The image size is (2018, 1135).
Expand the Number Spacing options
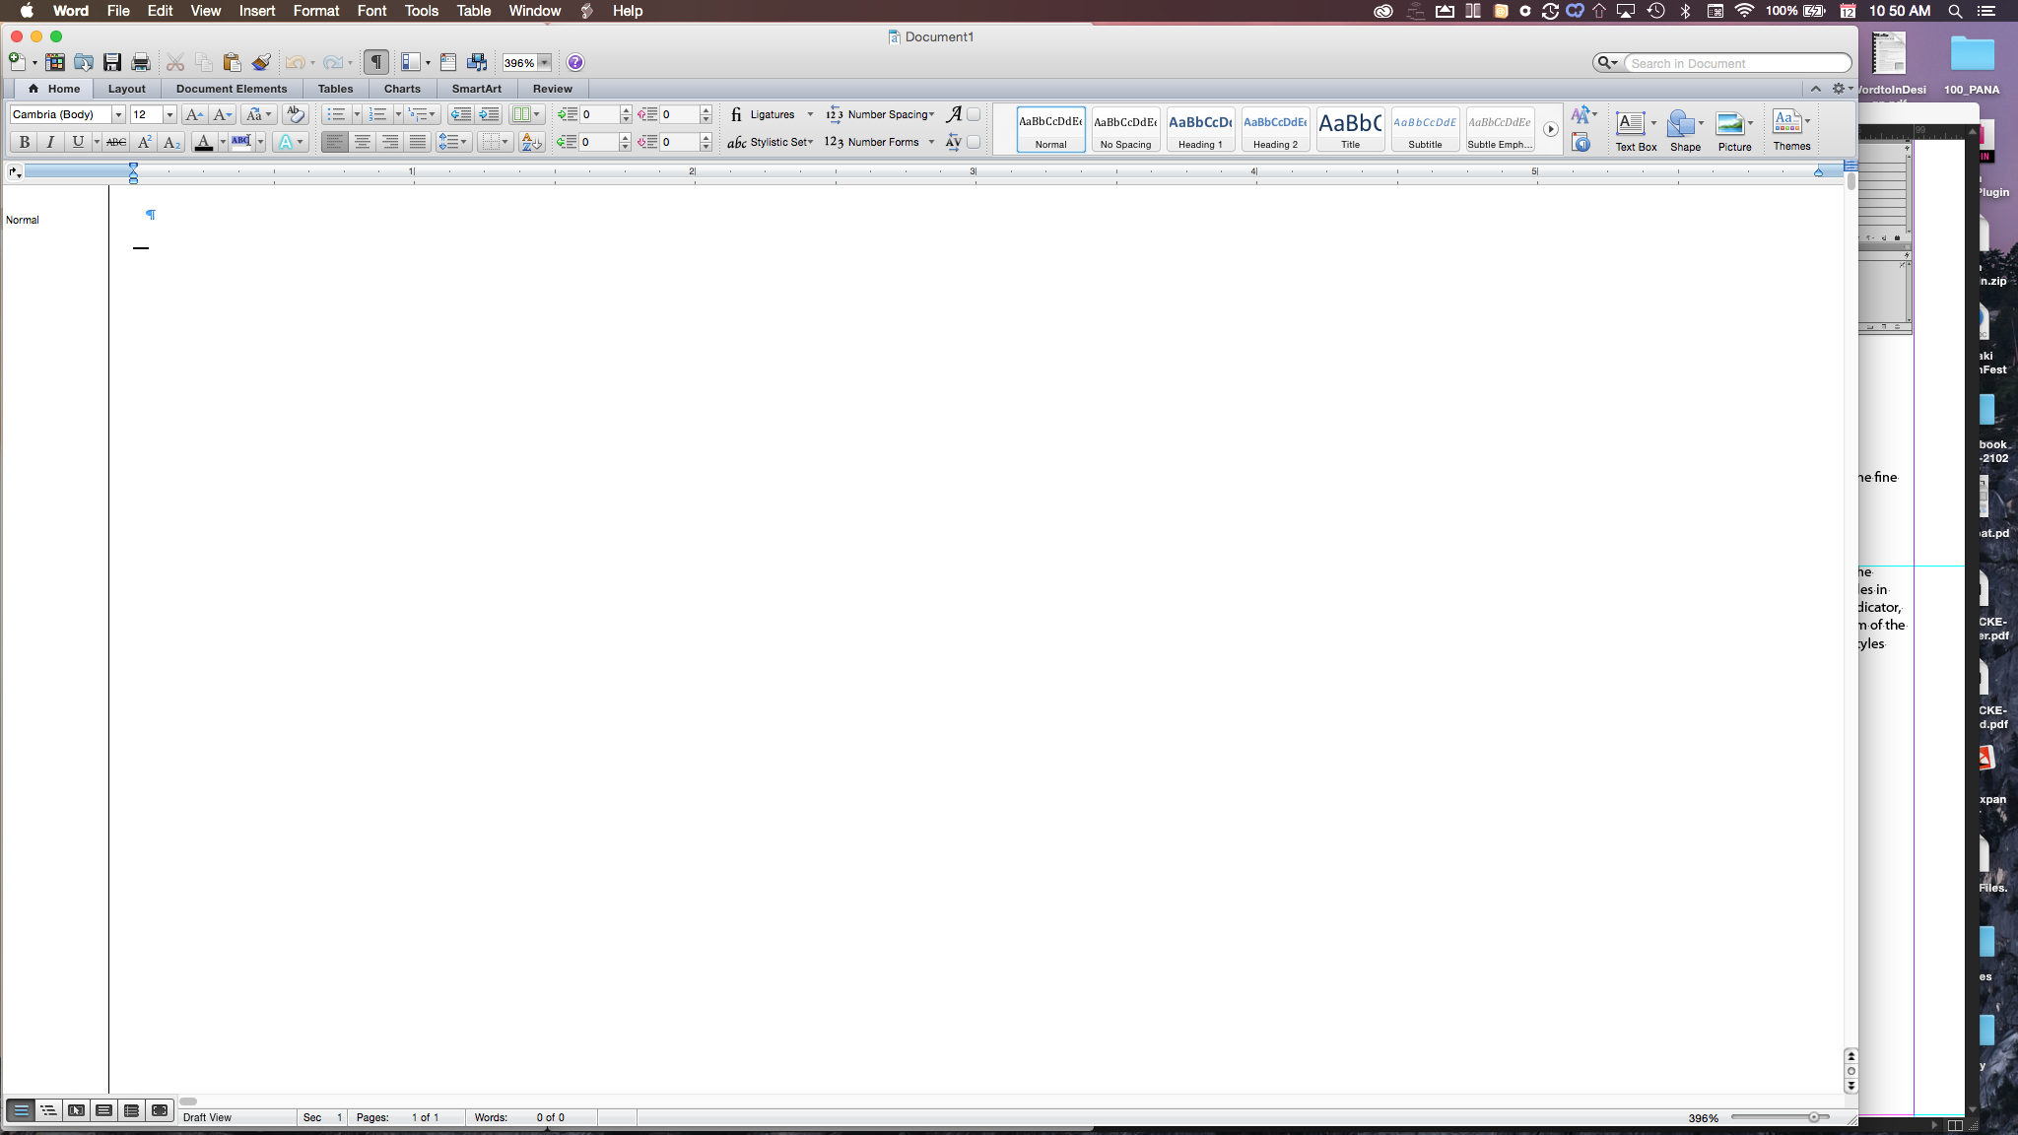tap(931, 113)
